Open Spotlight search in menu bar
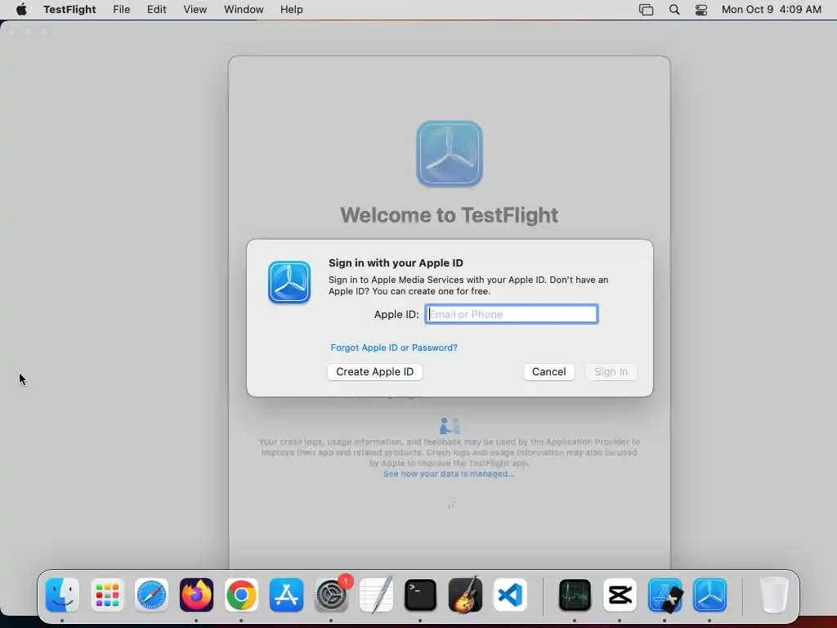The image size is (837, 628). click(674, 10)
